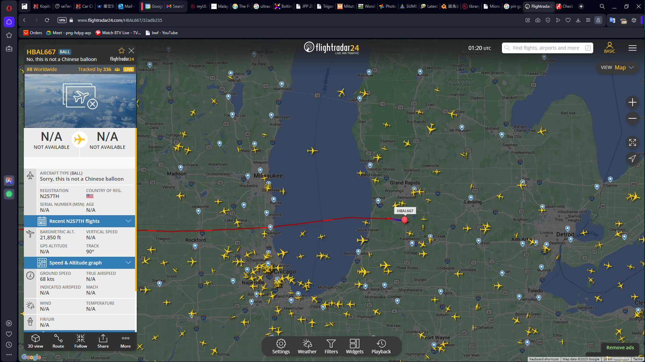Switch to the Weather-adjacent Latest tab
The image size is (645, 362).
pyautogui.click(x=429, y=6)
